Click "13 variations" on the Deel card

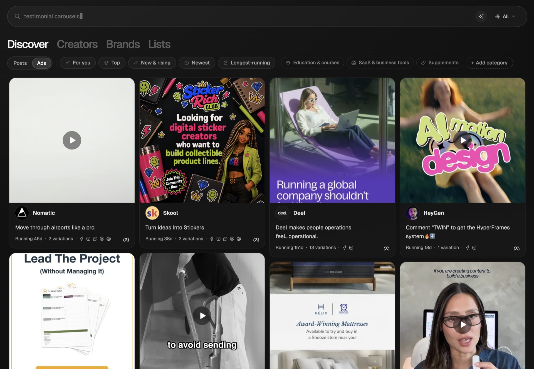[323, 248]
